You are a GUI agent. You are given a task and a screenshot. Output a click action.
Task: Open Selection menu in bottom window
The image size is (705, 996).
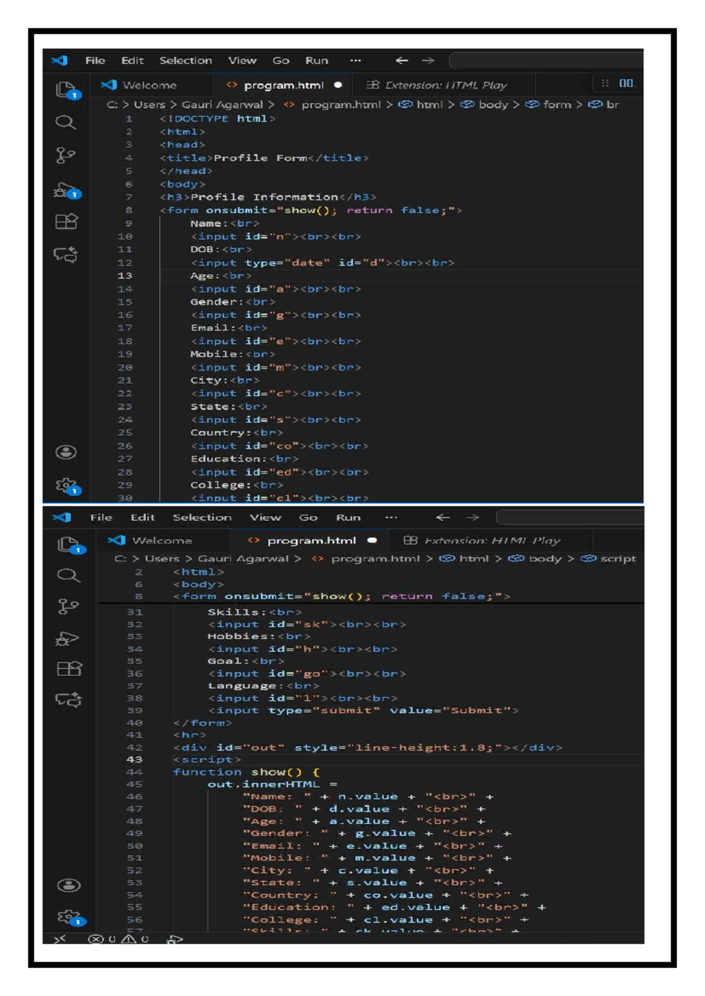[x=202, y=517]
